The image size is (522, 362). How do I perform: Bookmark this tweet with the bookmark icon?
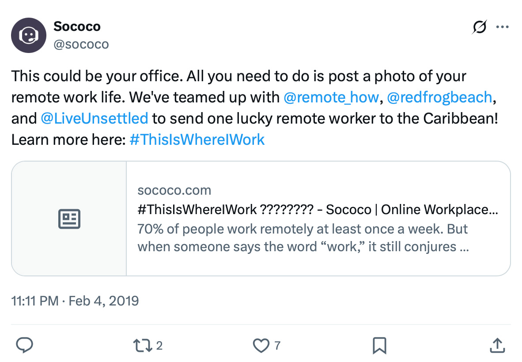(x=379, y=345)
